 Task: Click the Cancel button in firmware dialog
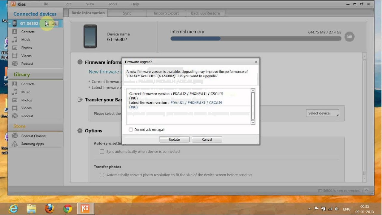coord(207,139)
